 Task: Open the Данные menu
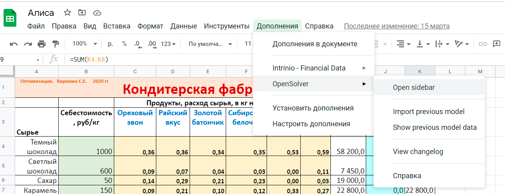coord(184,26)
